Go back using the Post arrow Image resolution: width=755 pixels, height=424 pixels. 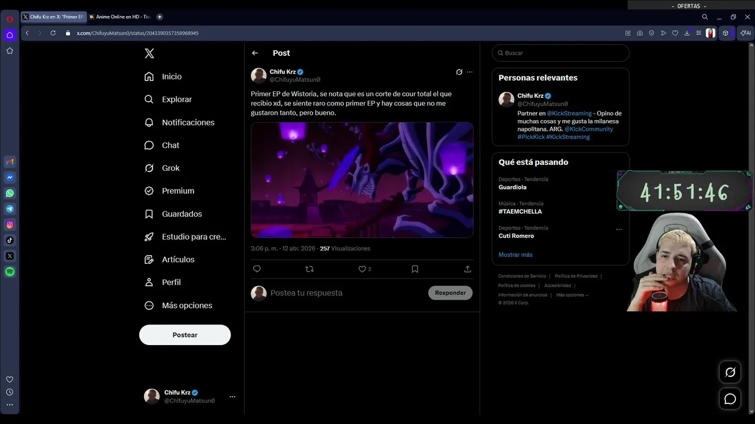pyautogui.click(x=255, y=53)
